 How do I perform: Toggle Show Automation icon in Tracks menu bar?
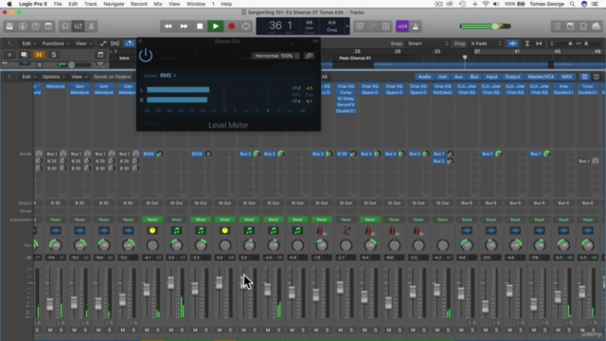click(102, 44)
